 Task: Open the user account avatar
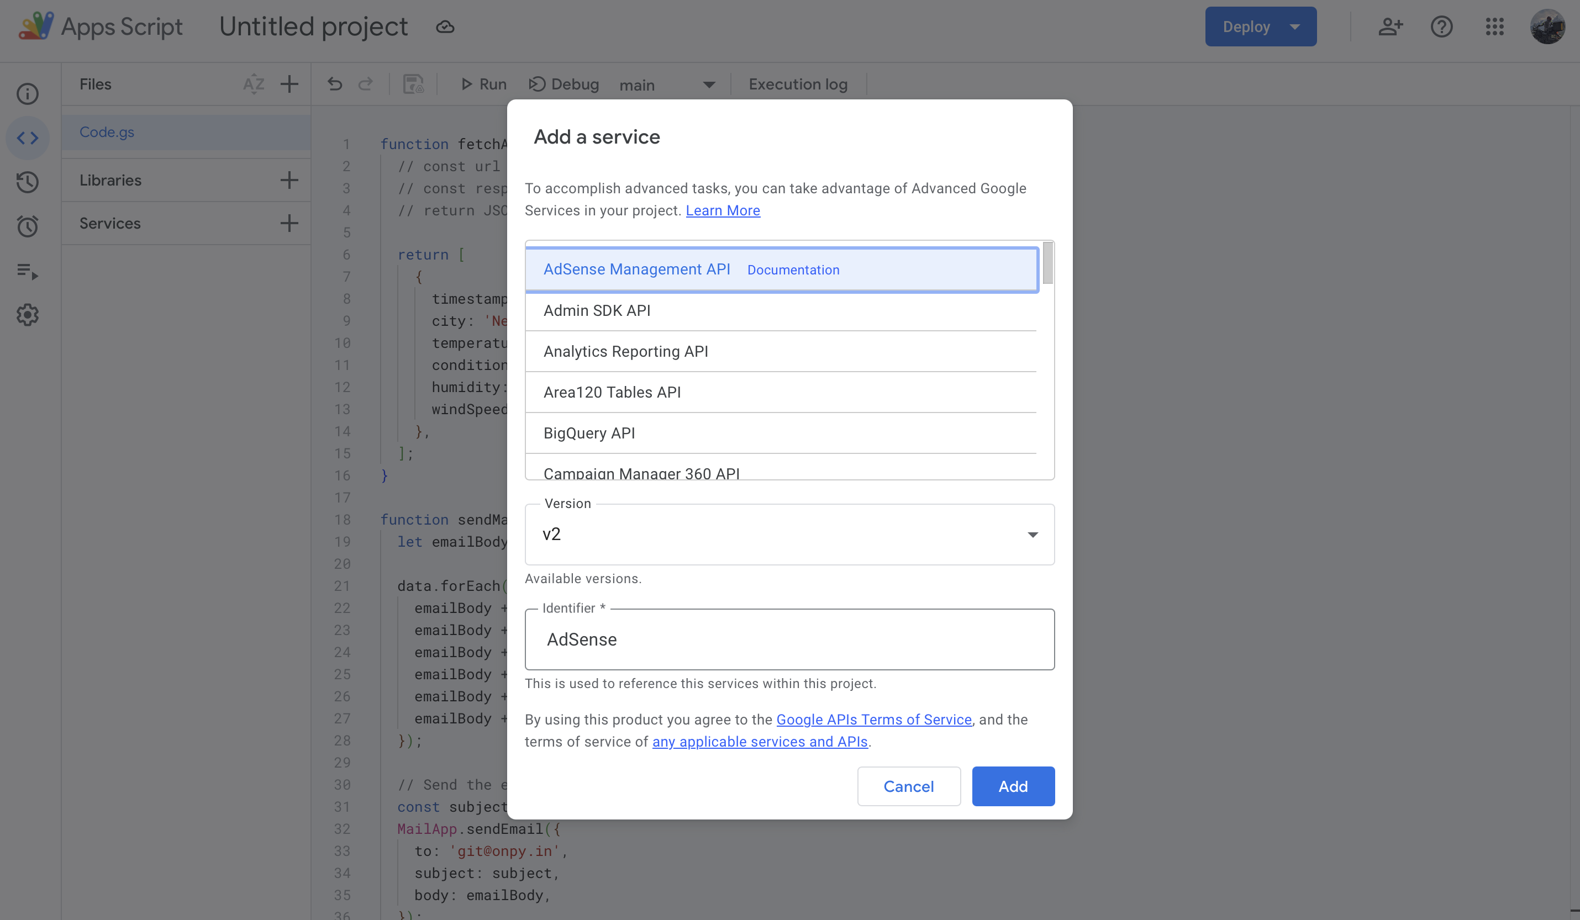[x=1547, y=27]
